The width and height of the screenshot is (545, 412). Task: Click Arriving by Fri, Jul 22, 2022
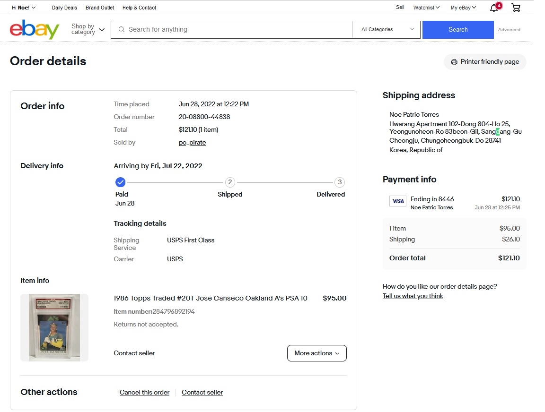tap(158, 166)
